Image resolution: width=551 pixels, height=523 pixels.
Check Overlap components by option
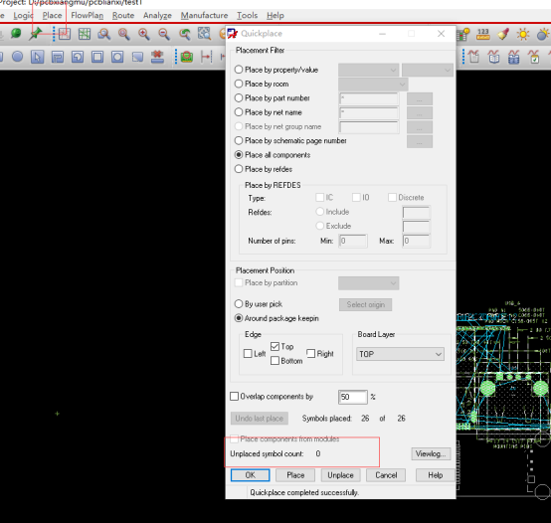click(234, 396)
